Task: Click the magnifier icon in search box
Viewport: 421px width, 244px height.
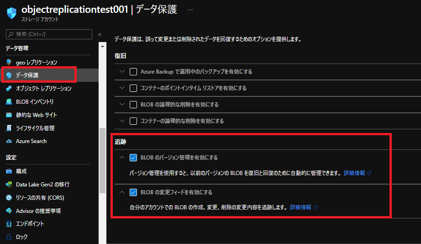Action: (x=11, y=34)
